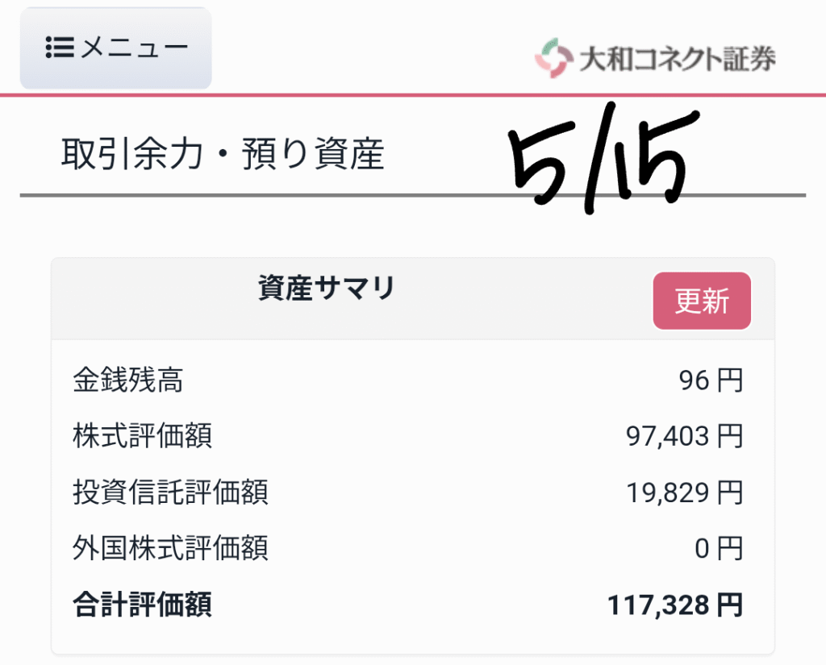
Task: Select the 金銭残高 row label
Action: click(128, 380)
